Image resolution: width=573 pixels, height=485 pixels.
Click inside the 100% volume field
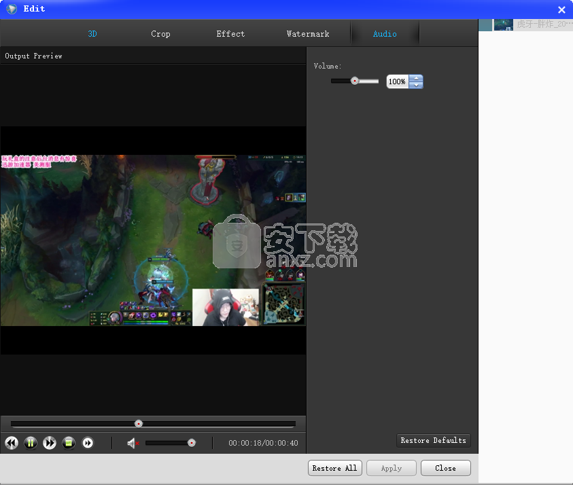pos(398,82)
